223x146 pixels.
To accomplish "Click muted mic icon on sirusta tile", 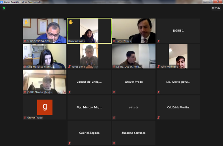I will (x=114, y=118).
